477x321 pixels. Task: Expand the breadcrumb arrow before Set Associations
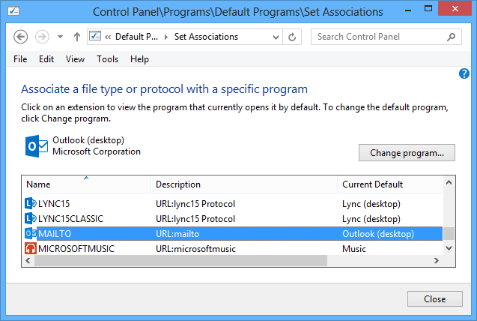tap(166, 37)
